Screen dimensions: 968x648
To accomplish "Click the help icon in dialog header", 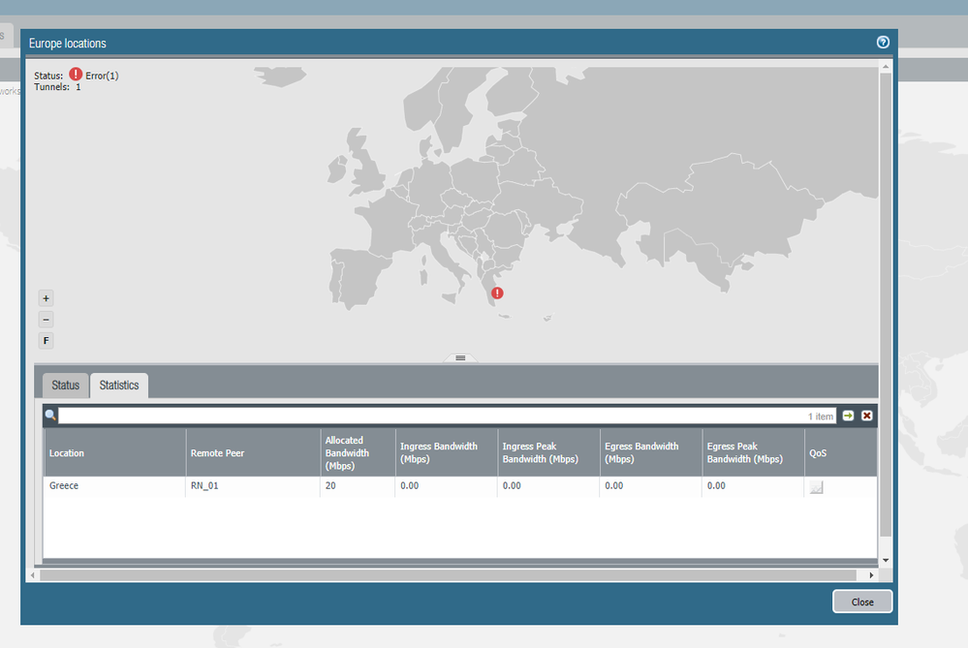I will tap(883, 43).
